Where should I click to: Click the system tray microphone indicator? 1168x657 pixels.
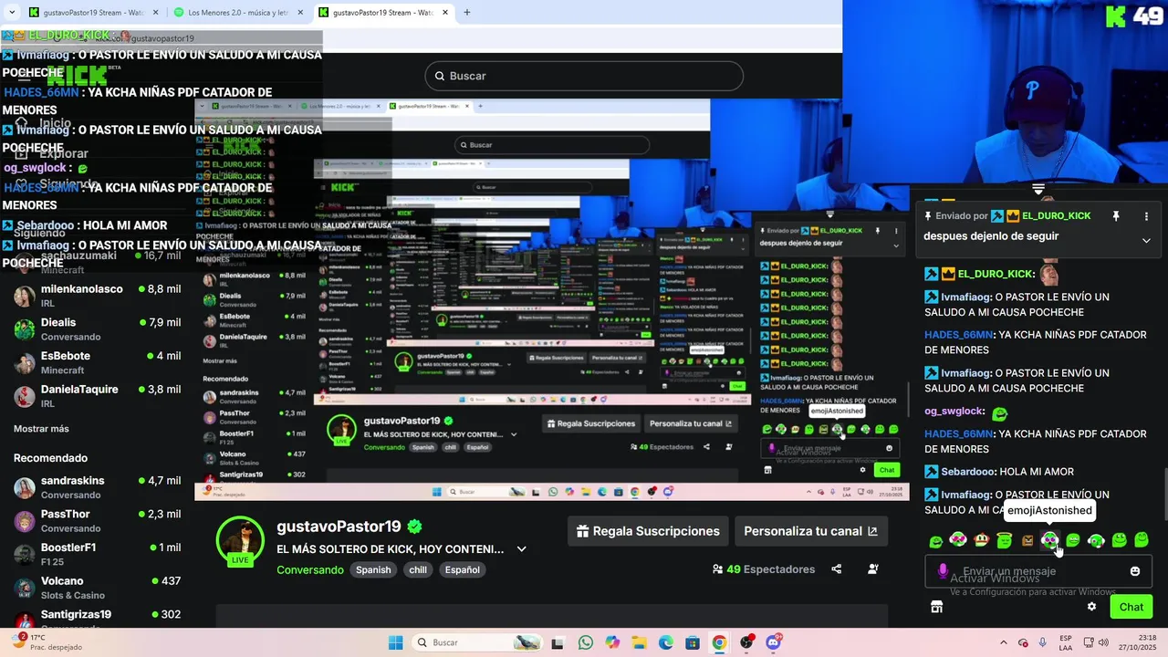[x=1042, y=642]
